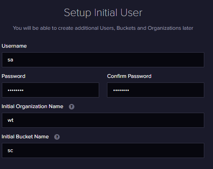Viewport: 213px width, 169px height.
Task: Focus the Password input field
Action: click(50, 90)
